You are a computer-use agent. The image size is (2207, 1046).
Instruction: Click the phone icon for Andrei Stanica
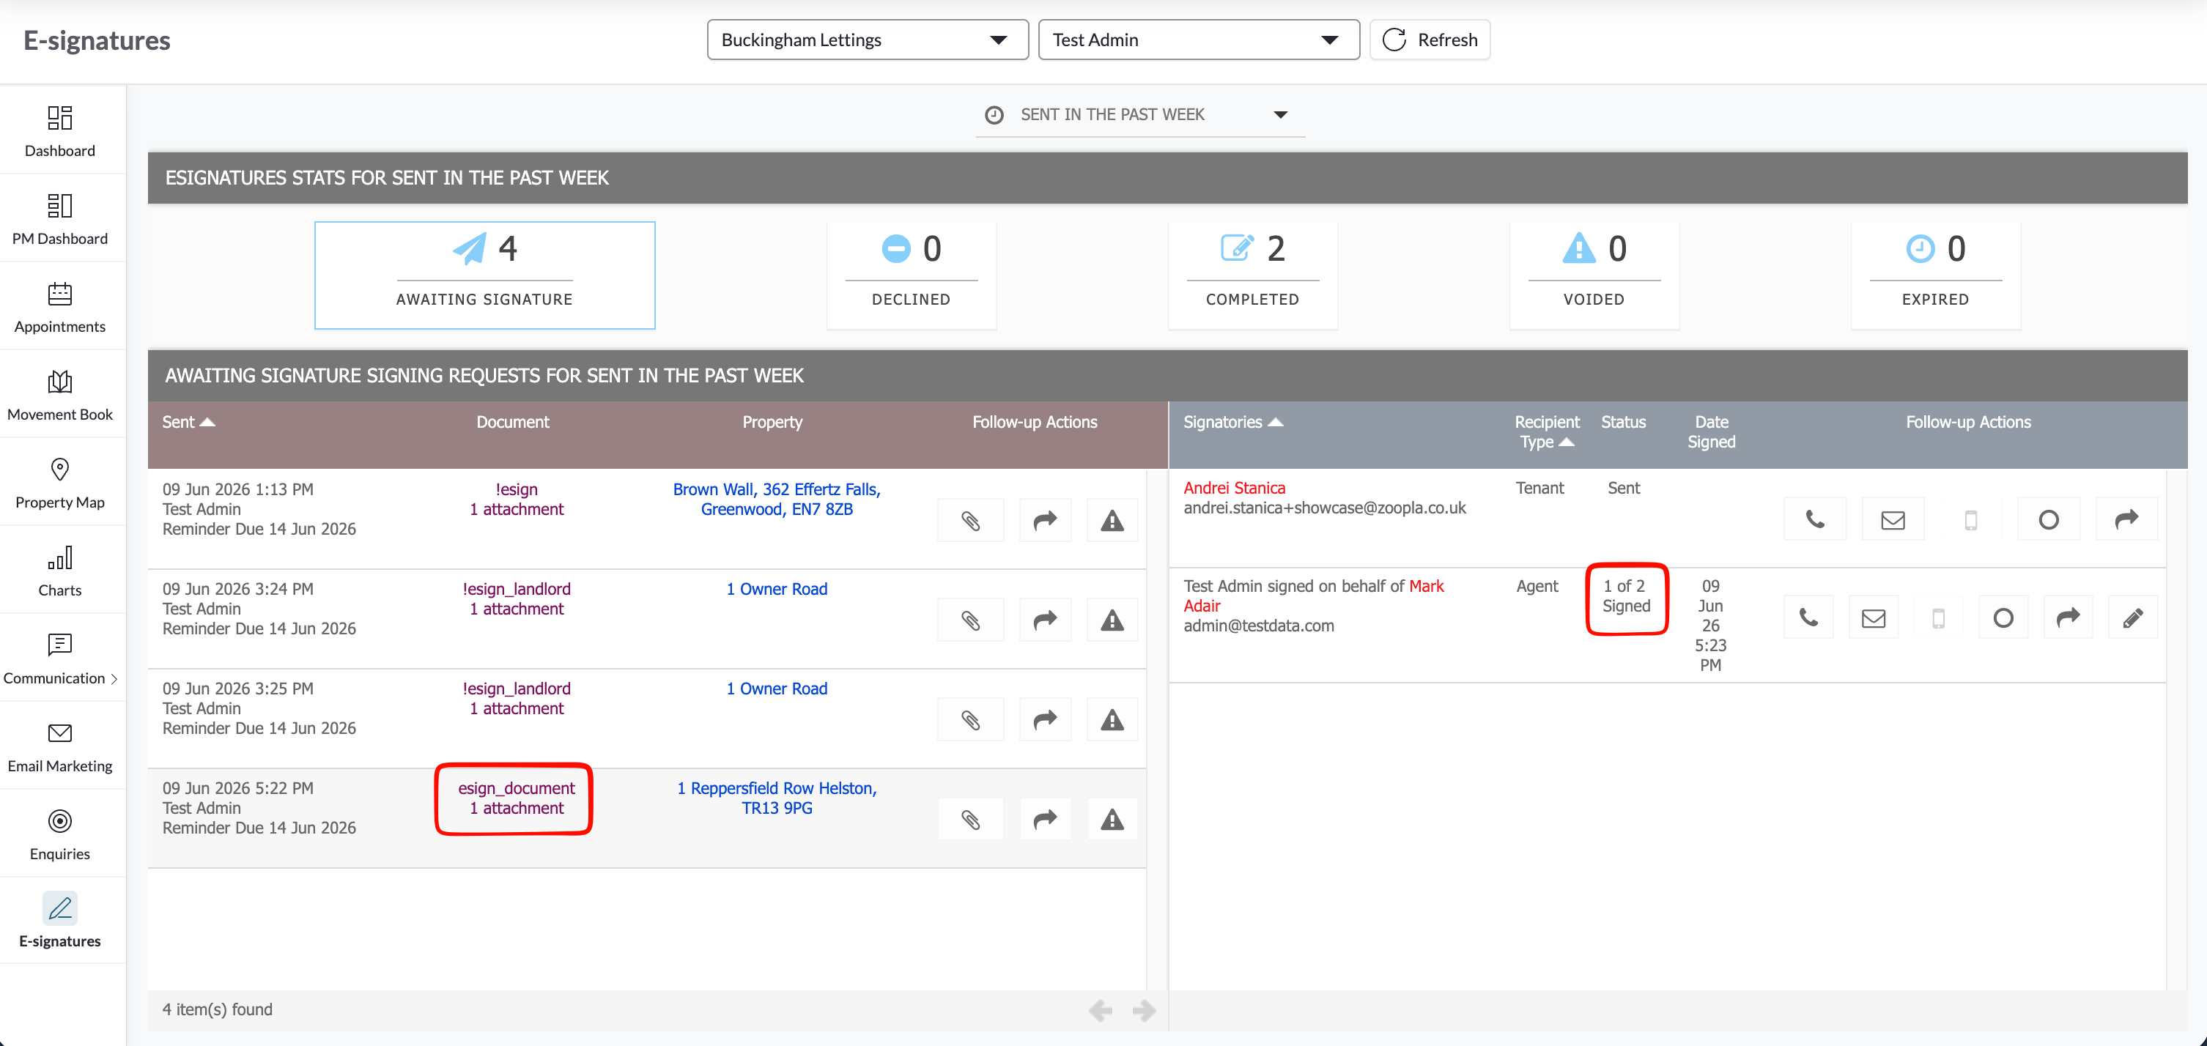(x=1814, y=519)
